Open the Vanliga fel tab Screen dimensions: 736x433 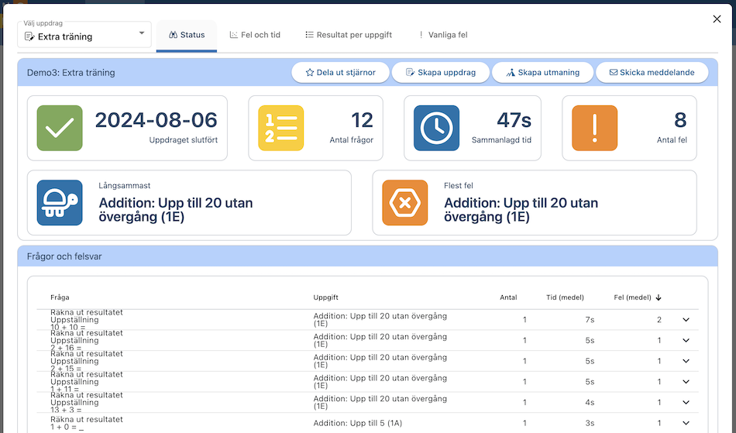coord(443,35)
